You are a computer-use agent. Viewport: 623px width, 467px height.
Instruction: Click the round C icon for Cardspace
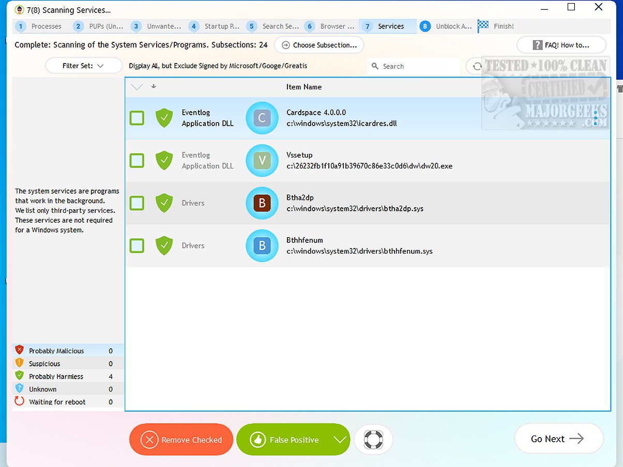pos(262,118)
